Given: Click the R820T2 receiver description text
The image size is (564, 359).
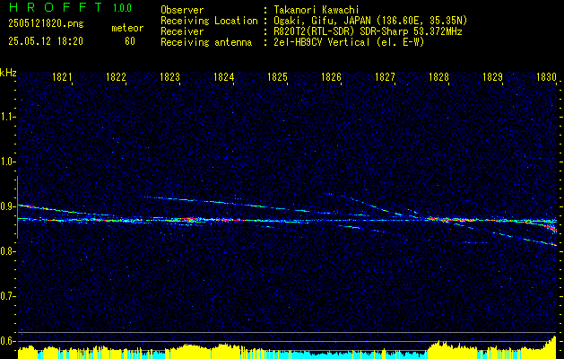Looking at the screenshot, I should click(x=368, y=31).
